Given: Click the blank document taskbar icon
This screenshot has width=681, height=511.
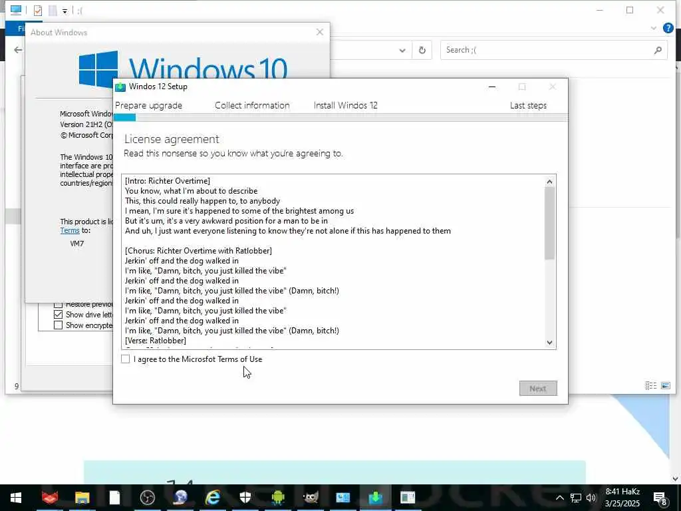Looking at the screenshot, I should 114,498.
